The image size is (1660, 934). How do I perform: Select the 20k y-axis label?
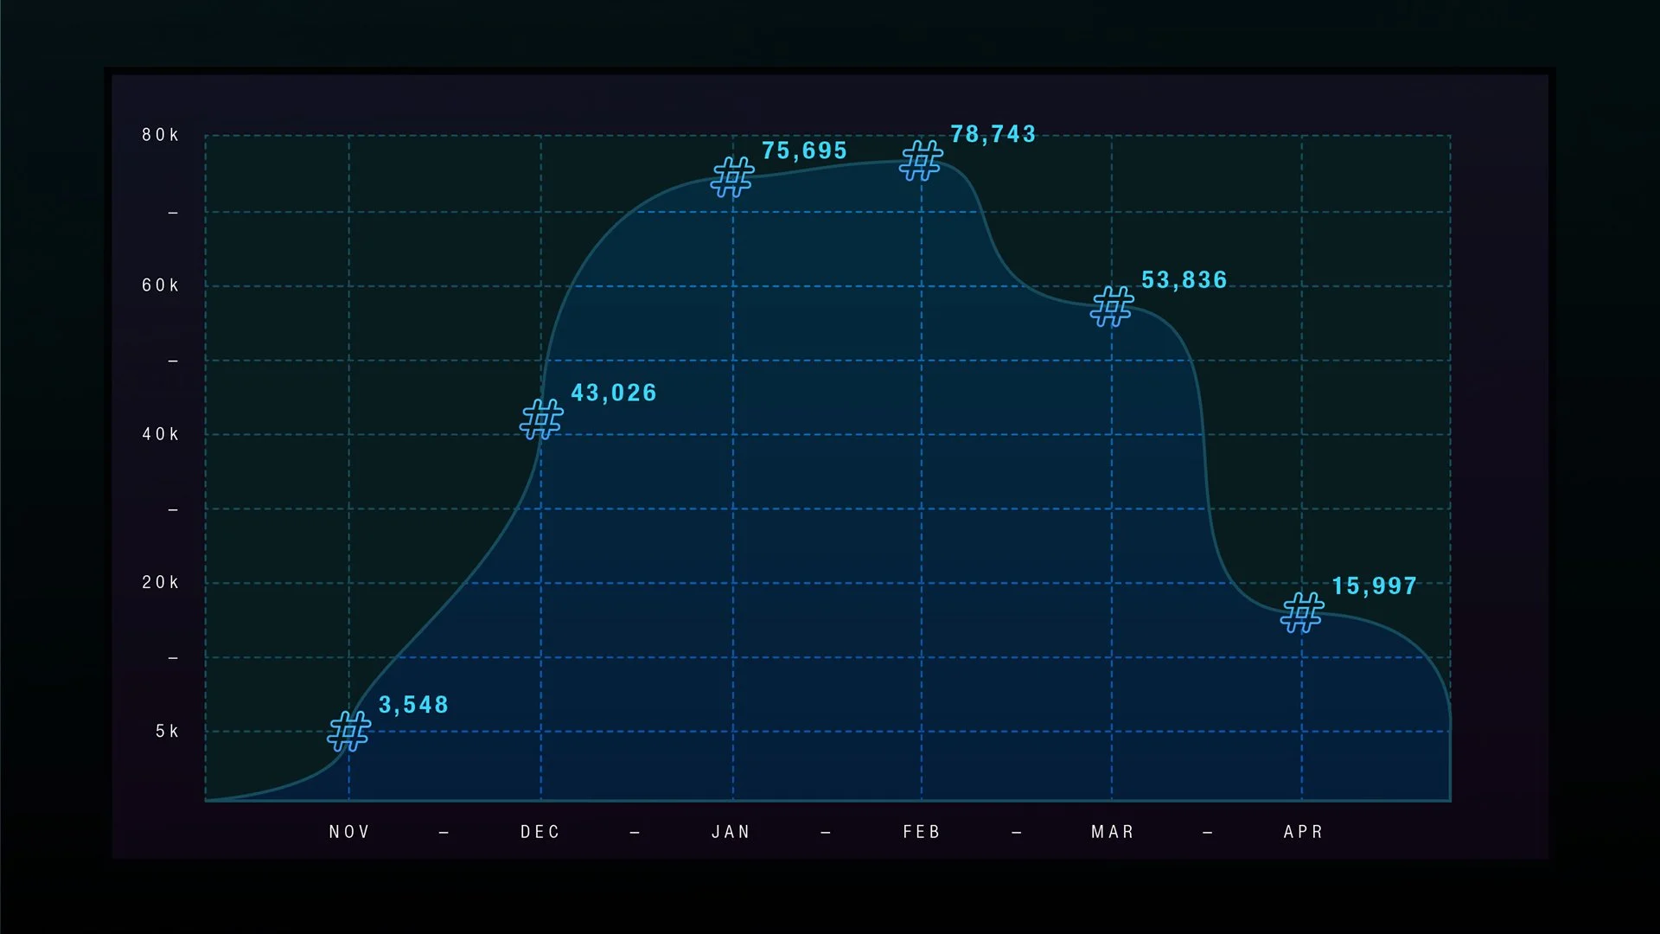(x=161, y=583)
